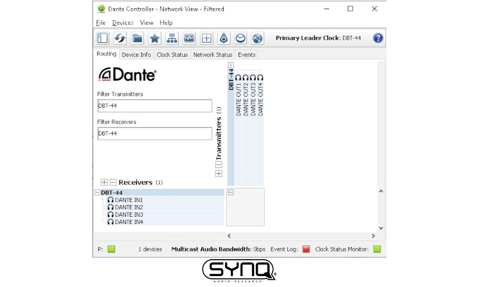Click the globe toolbar icon
Image resolution: width=479 pixels, height=287 pixels.
(257, 38)
